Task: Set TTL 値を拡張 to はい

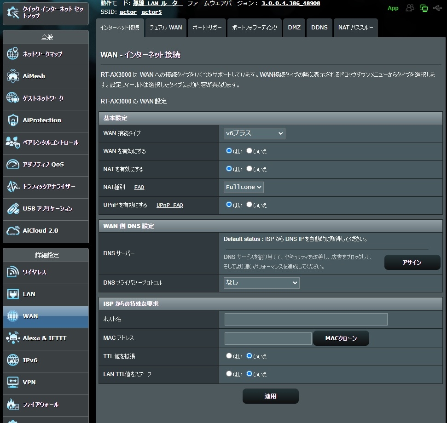Action: coord(229,355)
